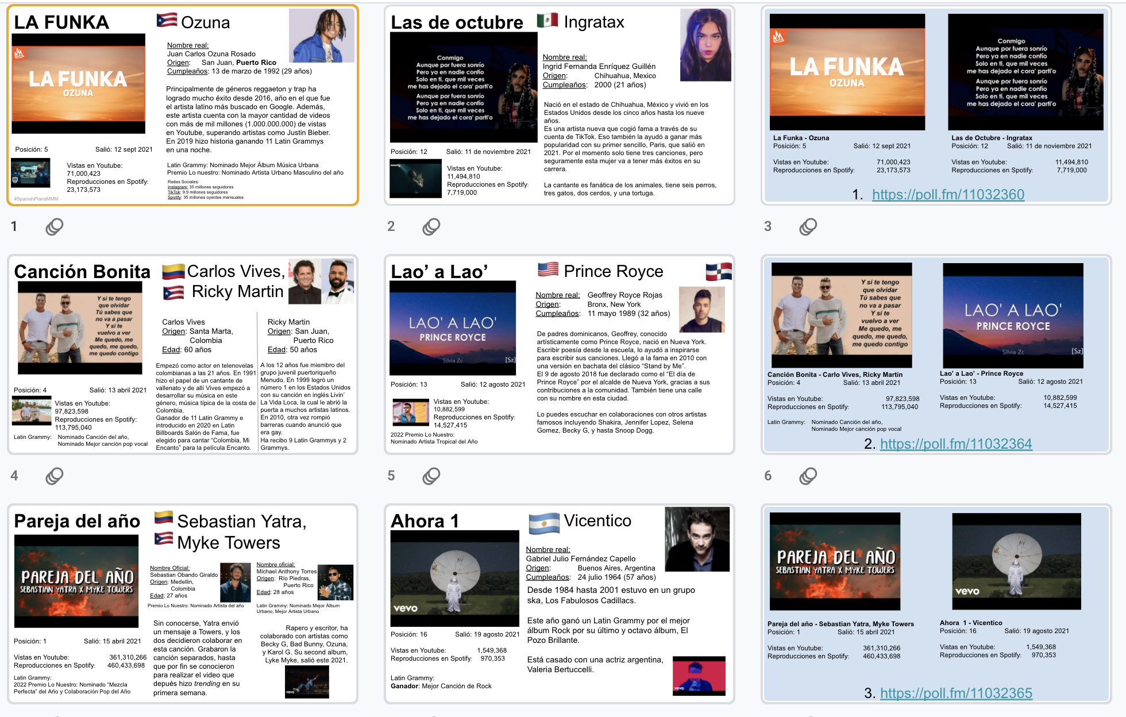Select the LA FUNKA Ozuna slide
This screenshot has width=1126, height=717.
point(183,105)
